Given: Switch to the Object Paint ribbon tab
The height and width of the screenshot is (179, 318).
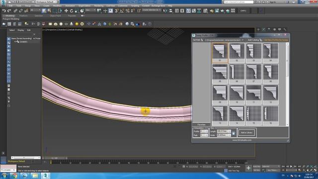Looking at the screenshot, I should pos(55,15).
